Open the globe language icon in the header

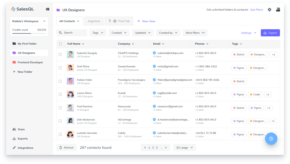(269, 9)
